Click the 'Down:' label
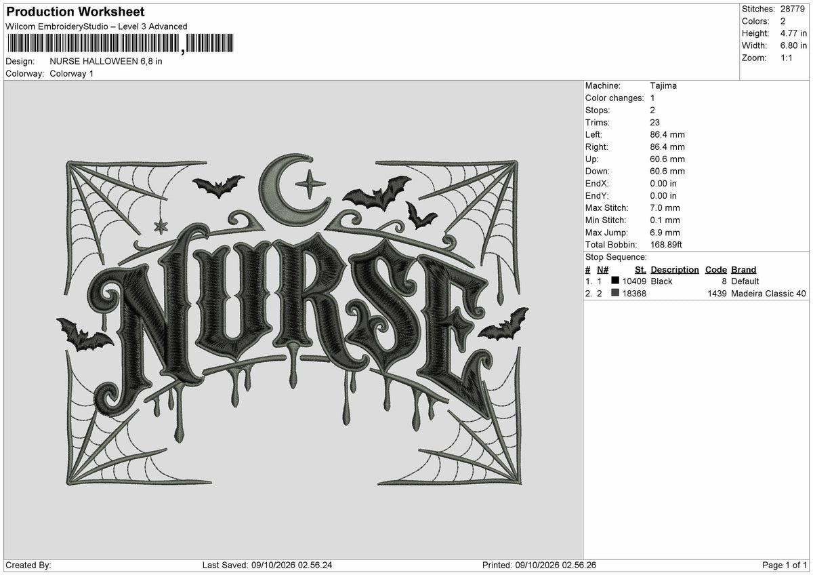Image resolution: width=813 pixels, height=575 pixels. [598, 171]
